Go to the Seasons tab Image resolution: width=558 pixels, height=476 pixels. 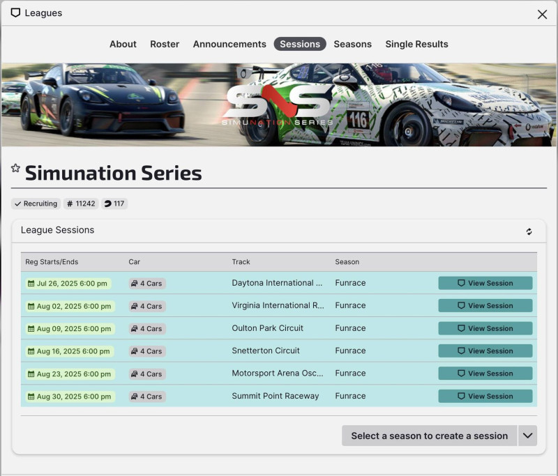(x=352, y=44)
